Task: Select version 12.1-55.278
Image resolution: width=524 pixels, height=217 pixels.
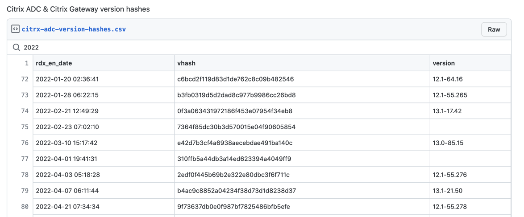Action: 450,207
